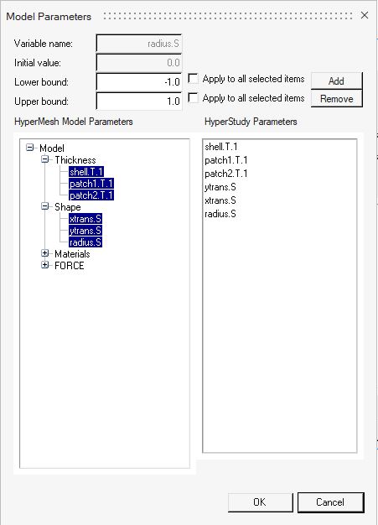
Task: Select patch2.T.1 in HyperStudy Parameters list
Action: [226, 174]
